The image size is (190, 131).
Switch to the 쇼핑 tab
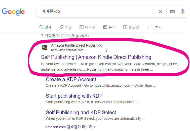(65, 27)
